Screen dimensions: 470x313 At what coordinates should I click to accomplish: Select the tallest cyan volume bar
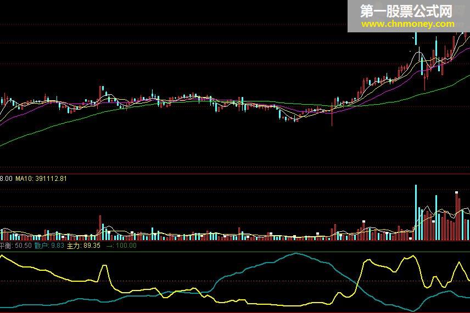coord(416,213)
